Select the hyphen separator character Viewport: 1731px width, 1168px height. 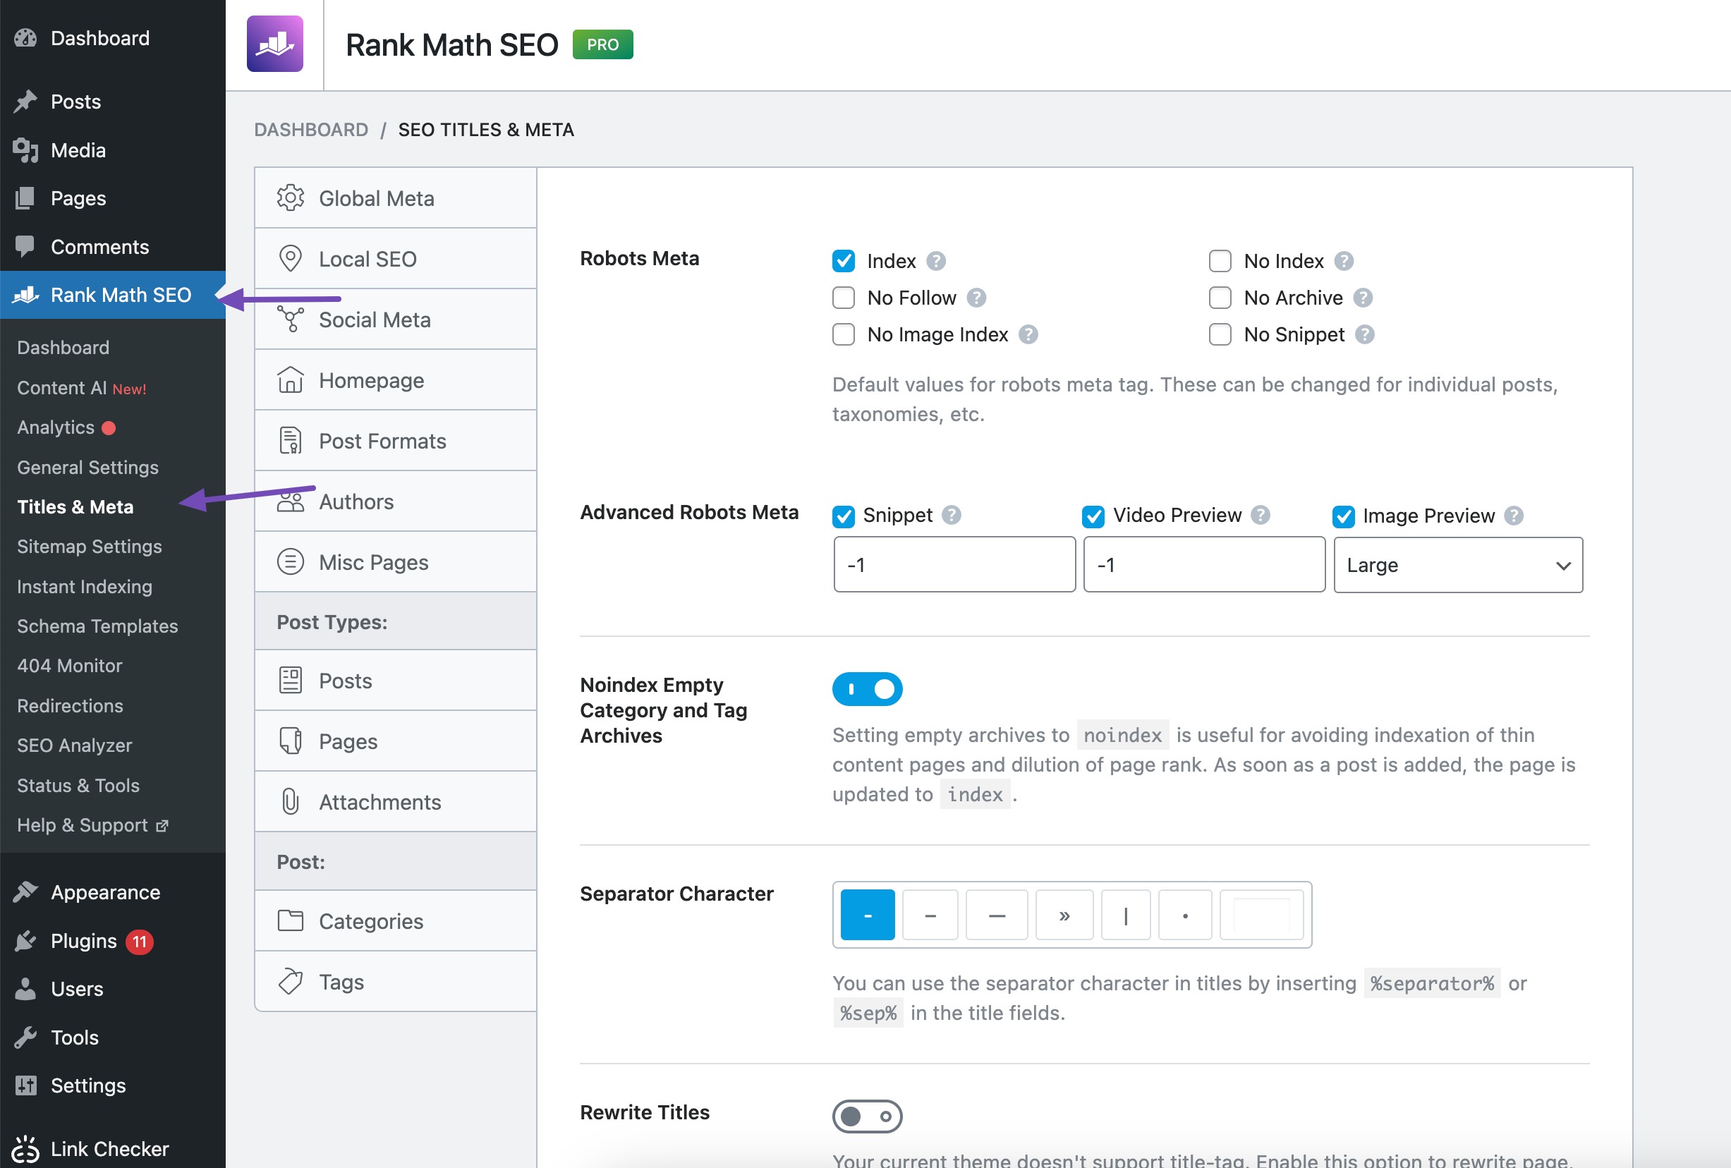[x=867, y=915]
